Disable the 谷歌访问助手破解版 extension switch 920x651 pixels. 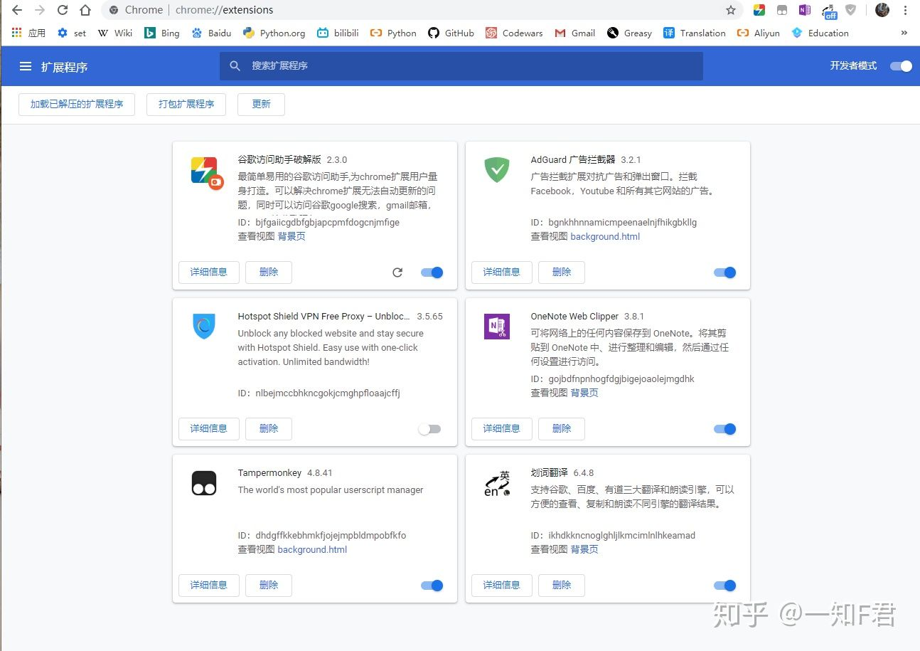(432, 272)
